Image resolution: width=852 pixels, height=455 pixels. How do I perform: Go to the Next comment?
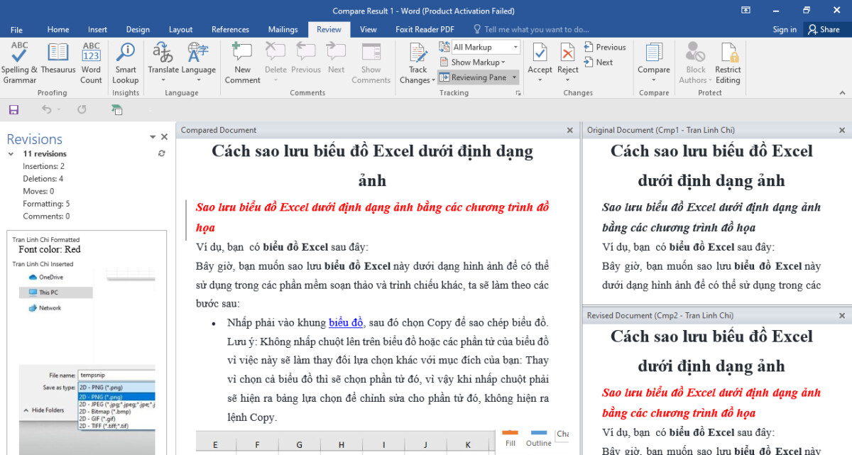point(337,58)
